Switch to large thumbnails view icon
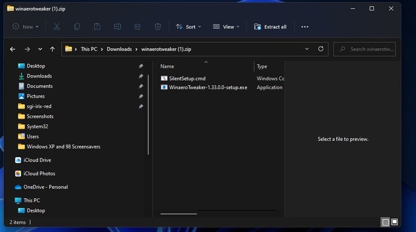This screenshot has height=232, width=416. point(394,222)
